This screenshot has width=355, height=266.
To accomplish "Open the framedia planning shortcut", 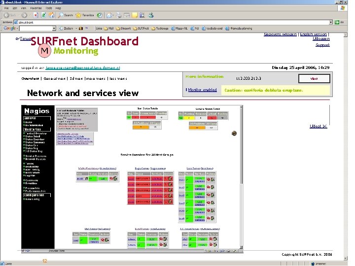I will point(239,29).
